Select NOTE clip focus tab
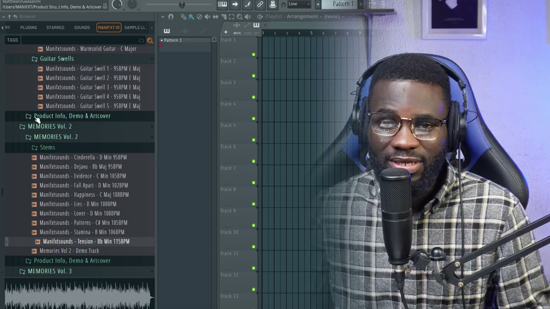This screenshot has width=550, height=309. [237, 33]
